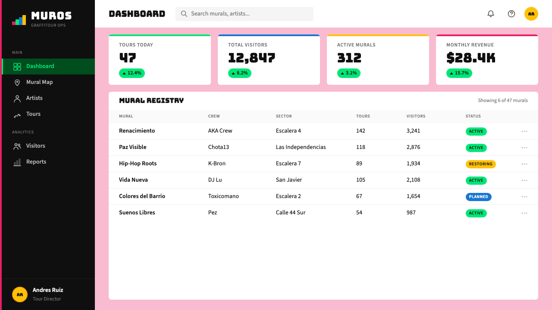Open Andres Ruiz profile in sidebar footer
This screenshot has width=552, height=310.
pos(48,294)
